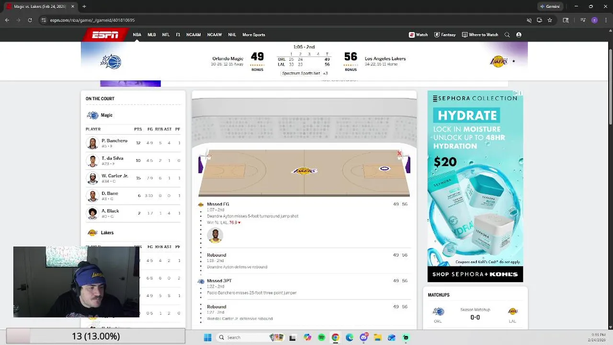This screenshot has width=613, height=345.
Task: Open the NCAAW menu
Action: 215,34
